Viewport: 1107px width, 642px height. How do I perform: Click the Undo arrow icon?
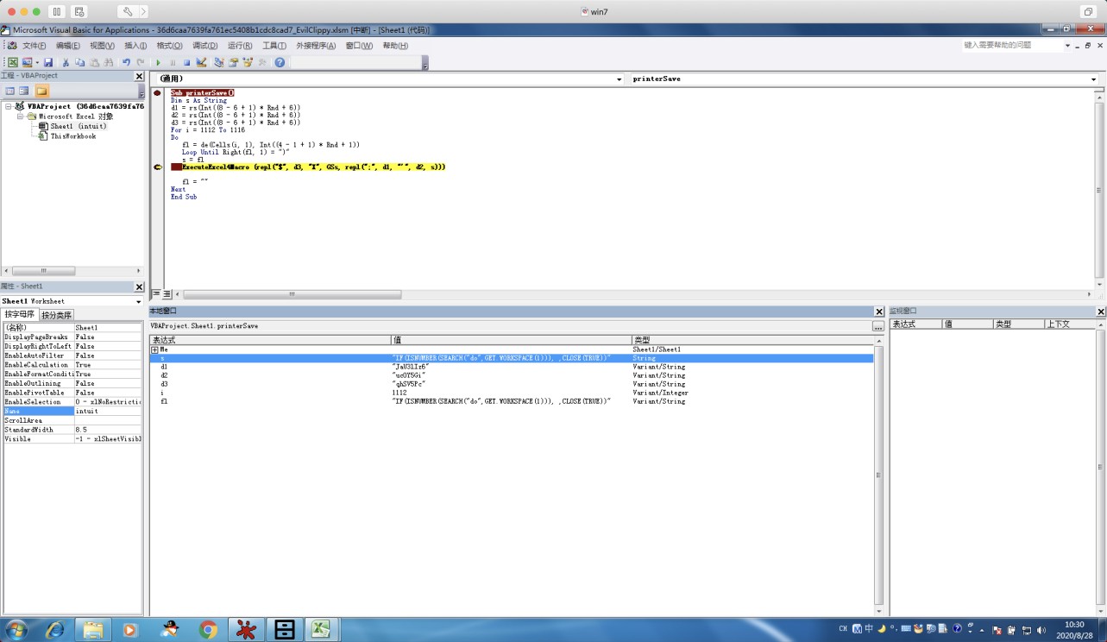[x=126, y=62]
